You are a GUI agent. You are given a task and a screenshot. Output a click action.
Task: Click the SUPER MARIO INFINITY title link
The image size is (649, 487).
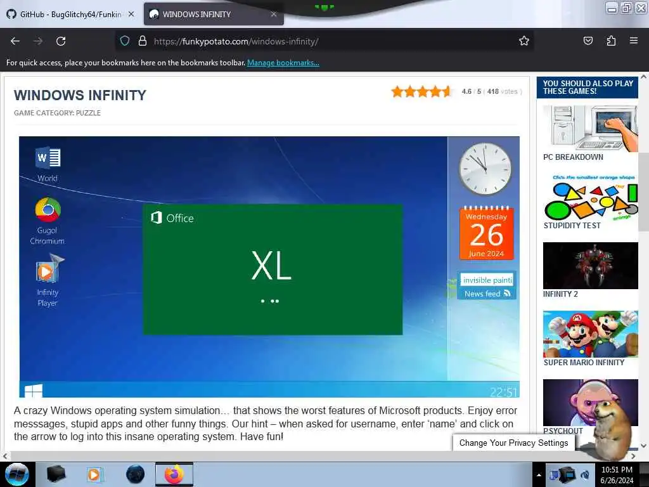point(584,363)
